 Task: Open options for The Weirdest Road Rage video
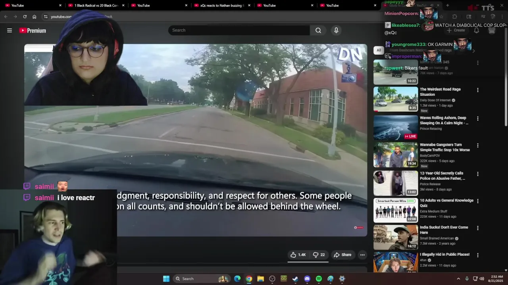[x=477, y=90]
